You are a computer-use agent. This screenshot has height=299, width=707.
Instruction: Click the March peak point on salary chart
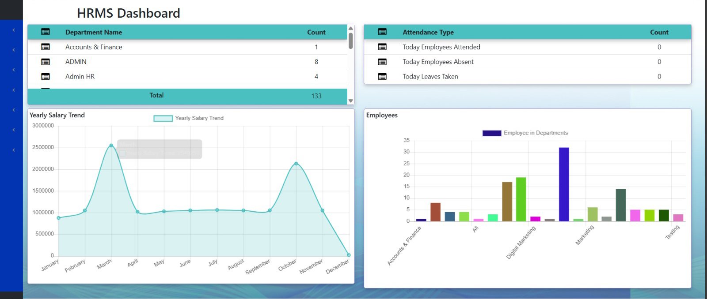click(x=111, y=145)
